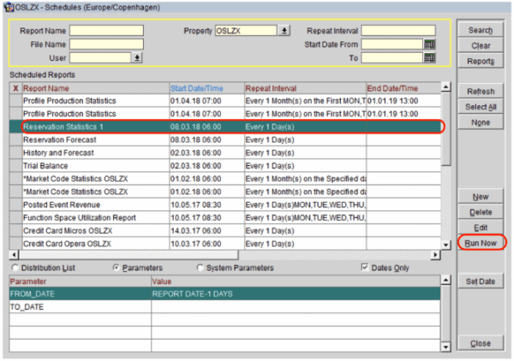Viewport: 514px width, 361px height.
Task: Create a schedule with the New button
Action: [x=481, y=197]
